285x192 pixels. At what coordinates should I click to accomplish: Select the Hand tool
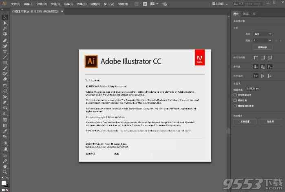pos(5,166)
